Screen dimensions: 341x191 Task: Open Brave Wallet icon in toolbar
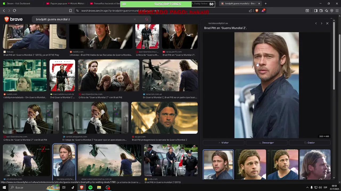tap(321, 11)
